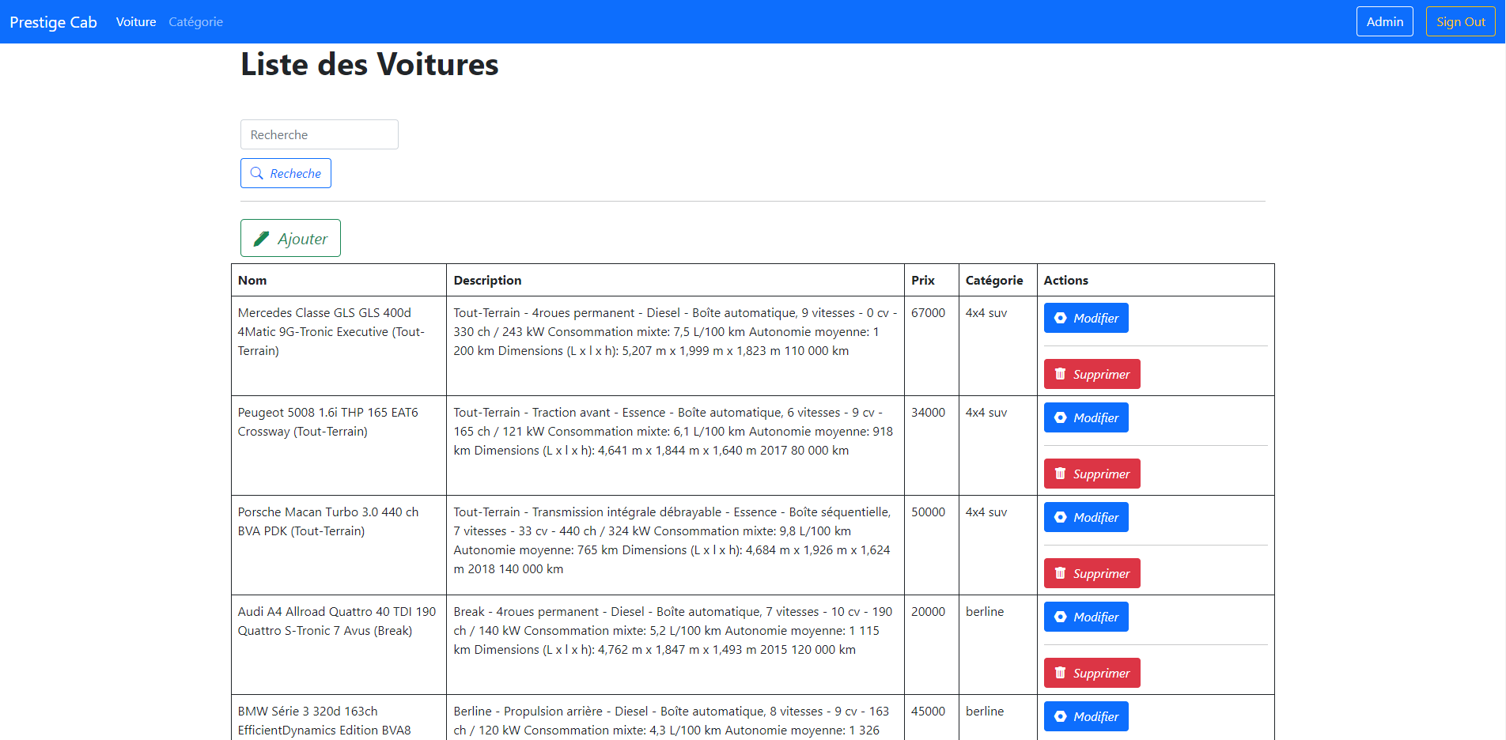Click the Liste des Voitures heading

click(369, 65)
